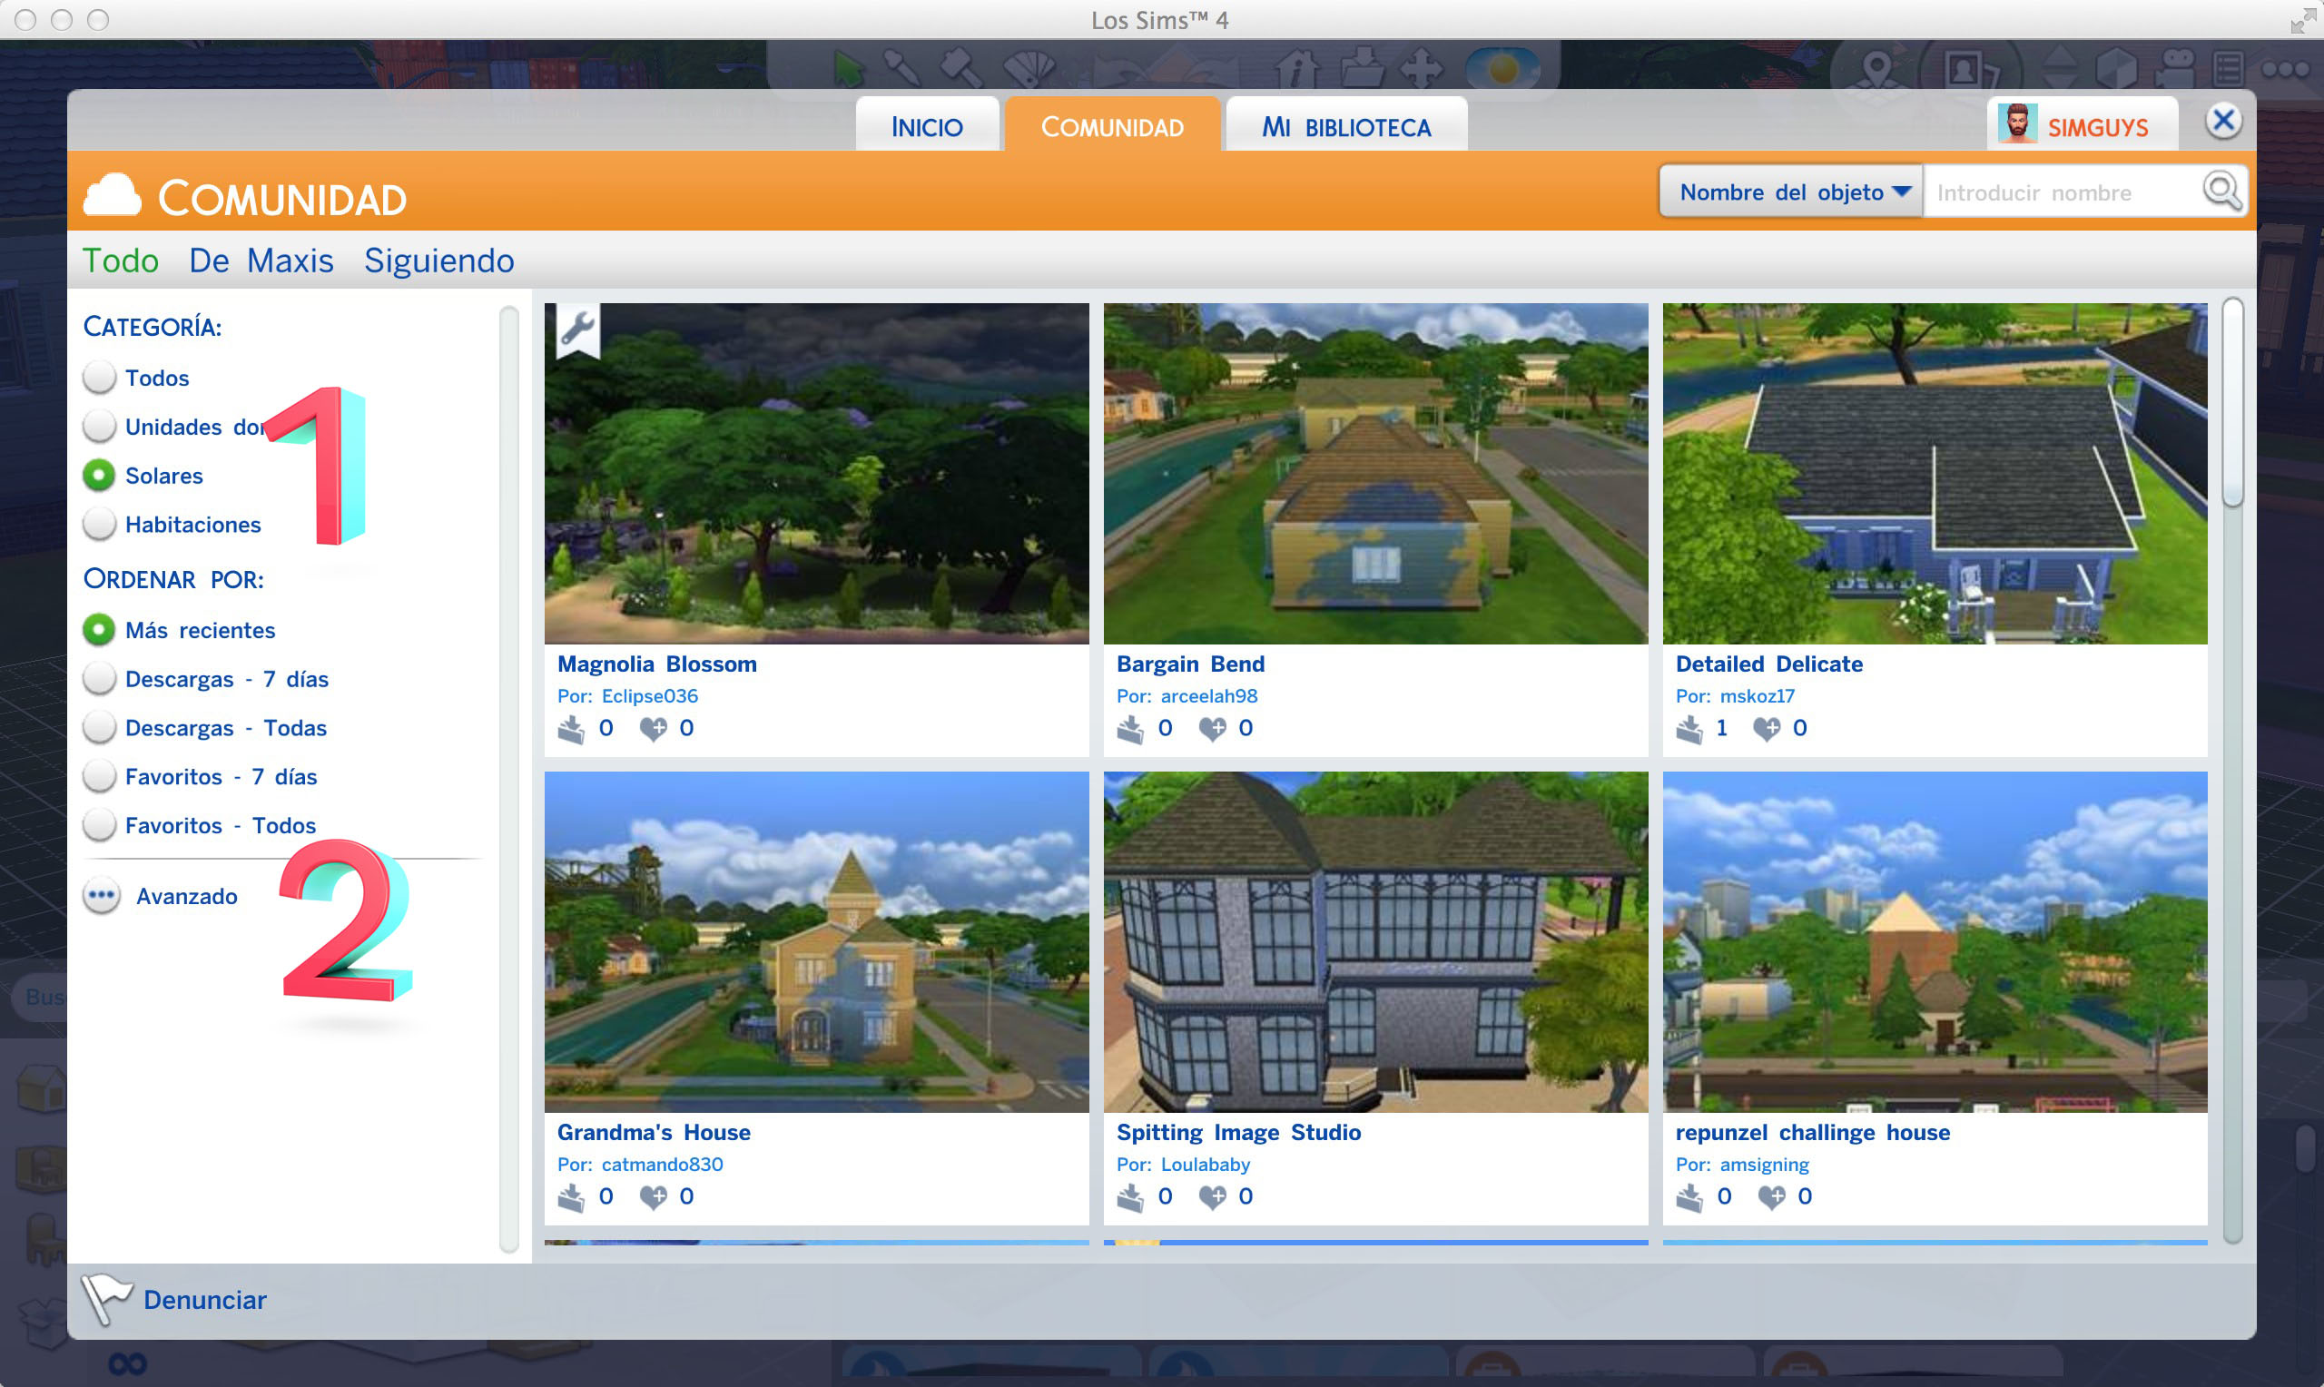Image resolution: width=2324 pixels, height=1387 pixels.
Task: Click favorite heart icon under Detailed Delicate
Action: coord(1766,728)
